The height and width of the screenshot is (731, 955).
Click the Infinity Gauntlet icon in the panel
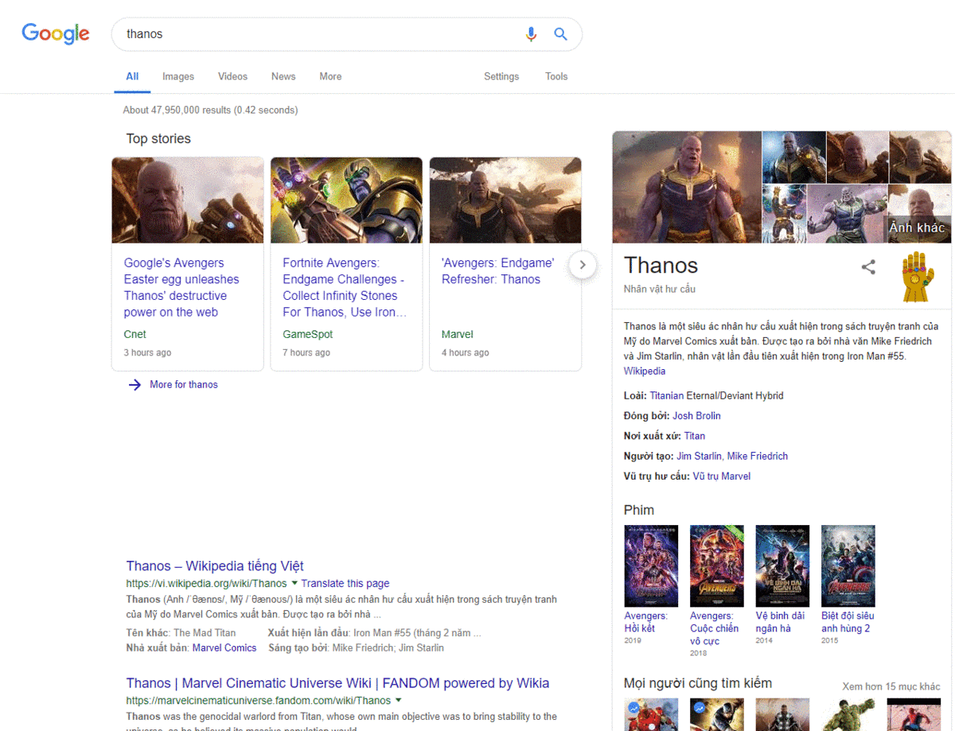(x=916, y=276)
